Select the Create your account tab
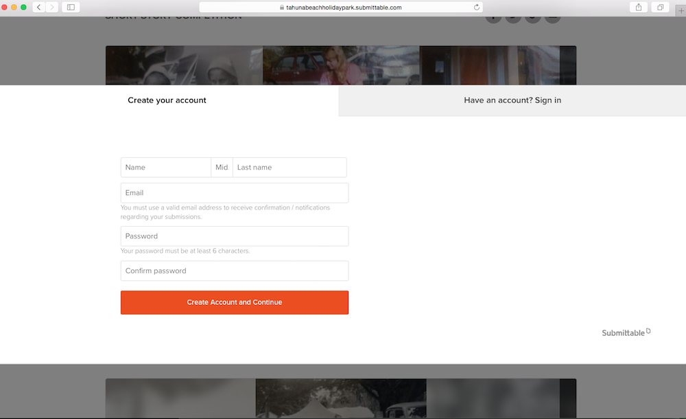This screenshot has width=686, height=419. [x=167, y=100]
